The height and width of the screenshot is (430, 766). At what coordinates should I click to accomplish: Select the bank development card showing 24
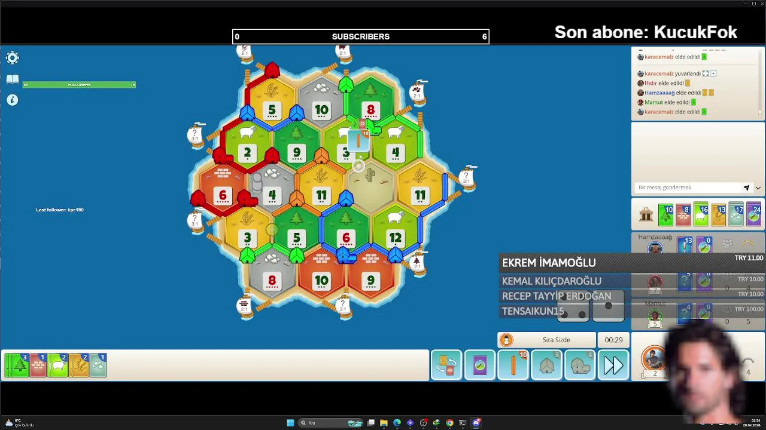click(753, 215)
